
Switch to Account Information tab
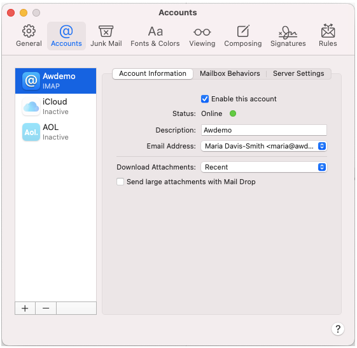coord(153,74)
